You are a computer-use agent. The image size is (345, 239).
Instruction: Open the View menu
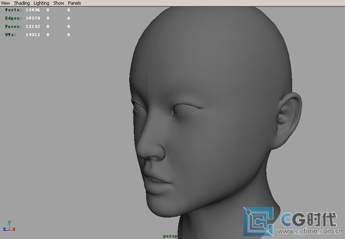point(5,3)
